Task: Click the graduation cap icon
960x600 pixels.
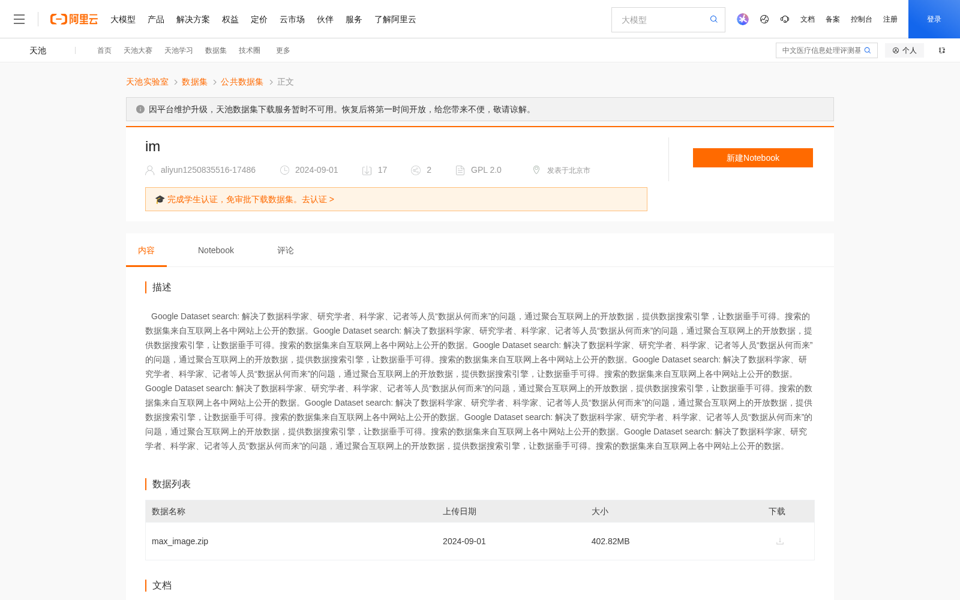Action: (x=160, y=199)
